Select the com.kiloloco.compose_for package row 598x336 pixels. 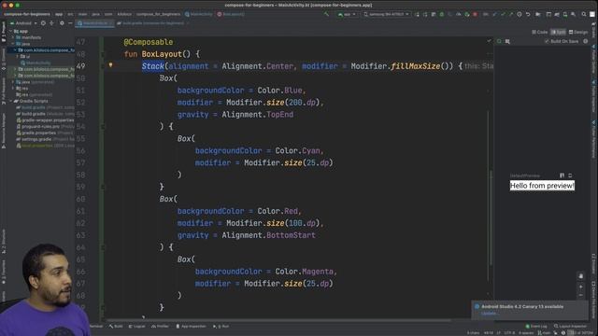[42, 49]
